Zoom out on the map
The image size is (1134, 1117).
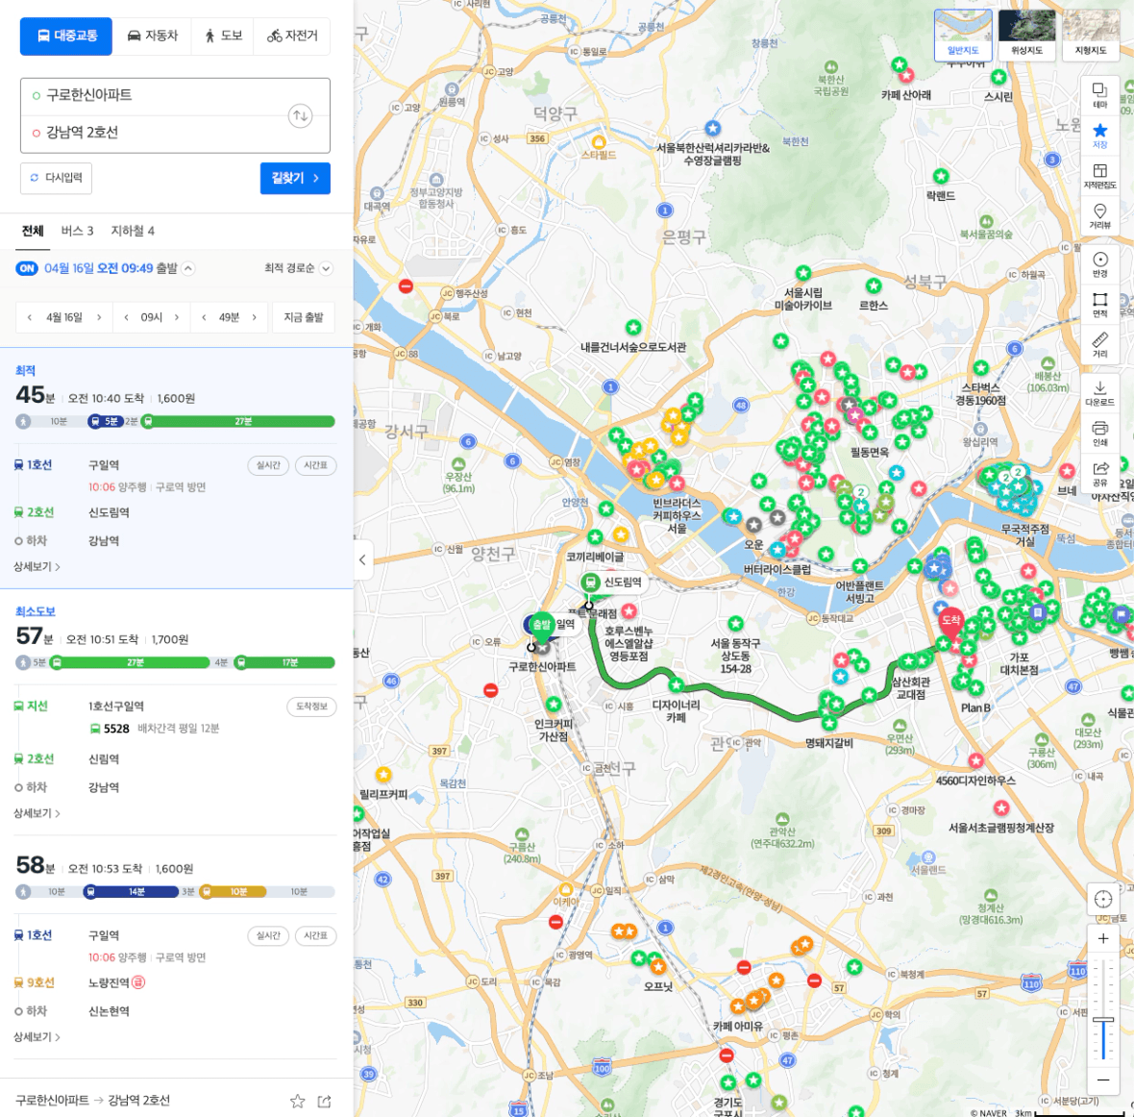click(1103, 1080)
